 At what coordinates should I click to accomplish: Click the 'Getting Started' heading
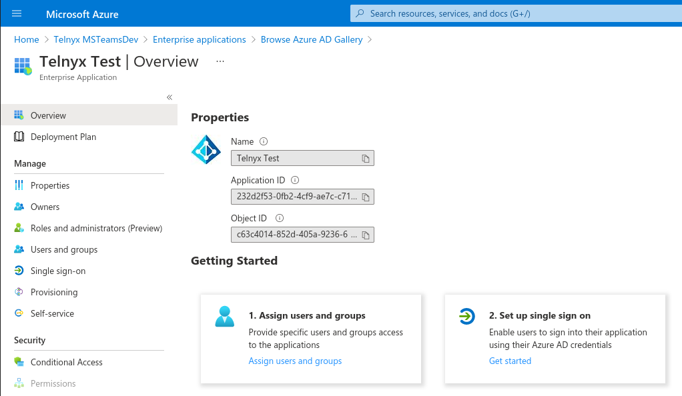[x=234, y=261]
